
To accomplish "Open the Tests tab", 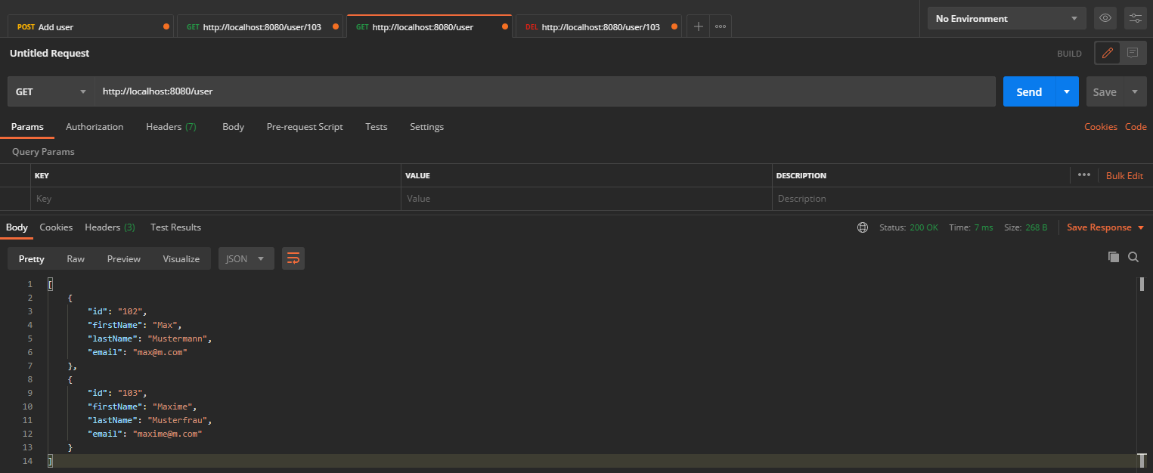I will pos(376,127).
